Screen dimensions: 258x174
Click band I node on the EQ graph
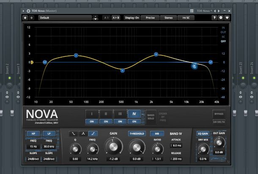pyautogui.click(x=76, y=55)
